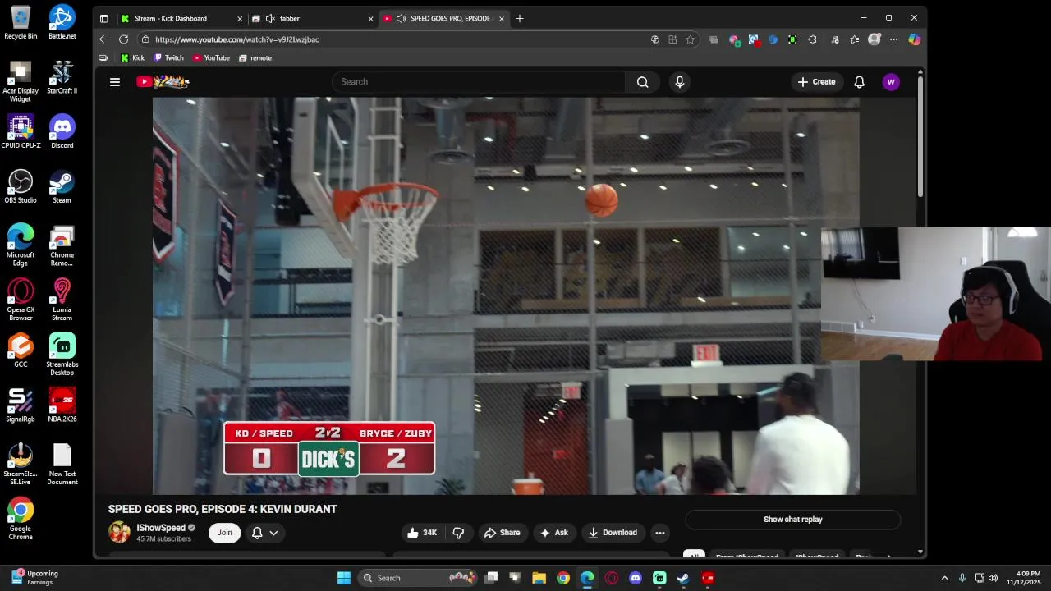The image size is (1051, 591).
Task: Open NBA 2K26 desktop shortcut
Action: tap(62, 405)
